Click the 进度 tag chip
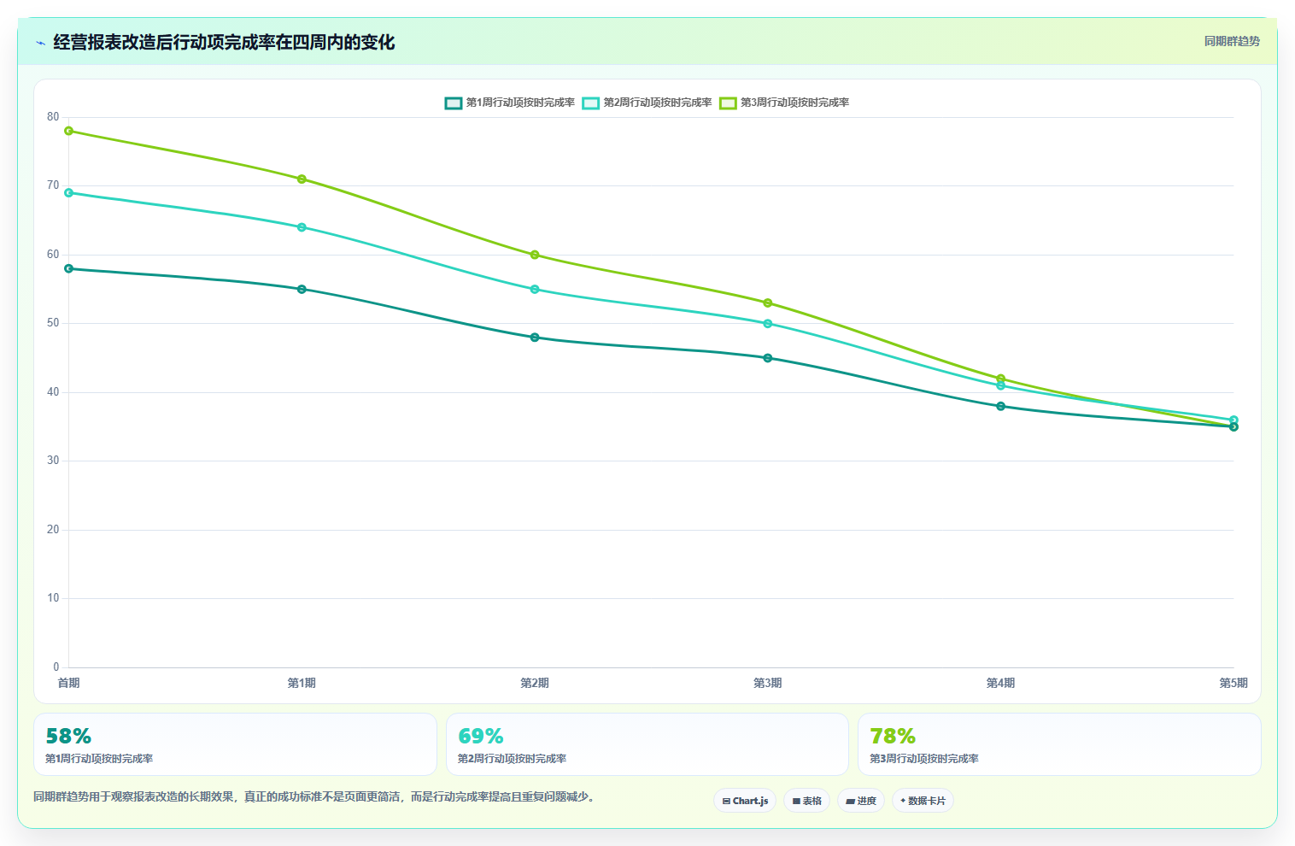Image resolution: width=1295 pixels, height=846 pixels. click(x=861, y=801)
